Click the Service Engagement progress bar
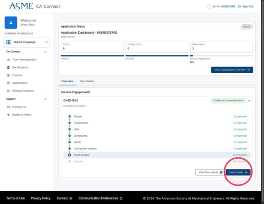 pos(221,56)
